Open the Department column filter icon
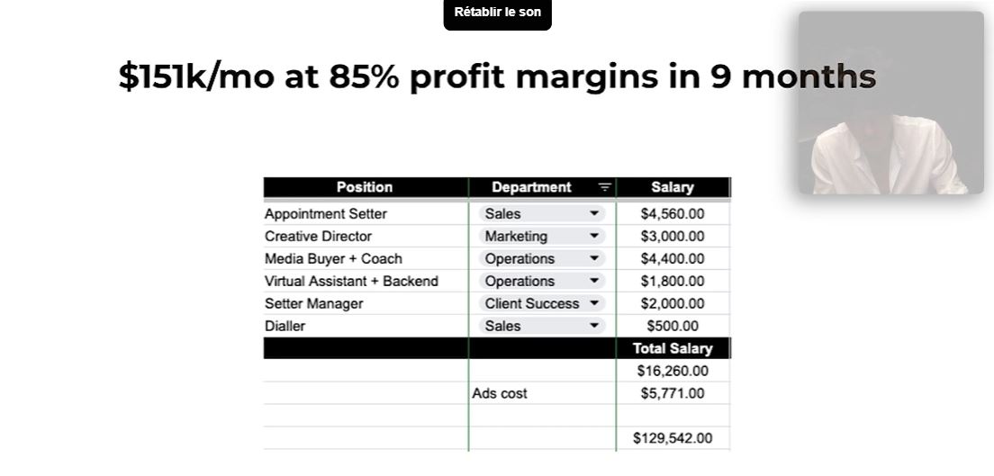The height and width of the screenshot is (476, 994). [605, 187]
